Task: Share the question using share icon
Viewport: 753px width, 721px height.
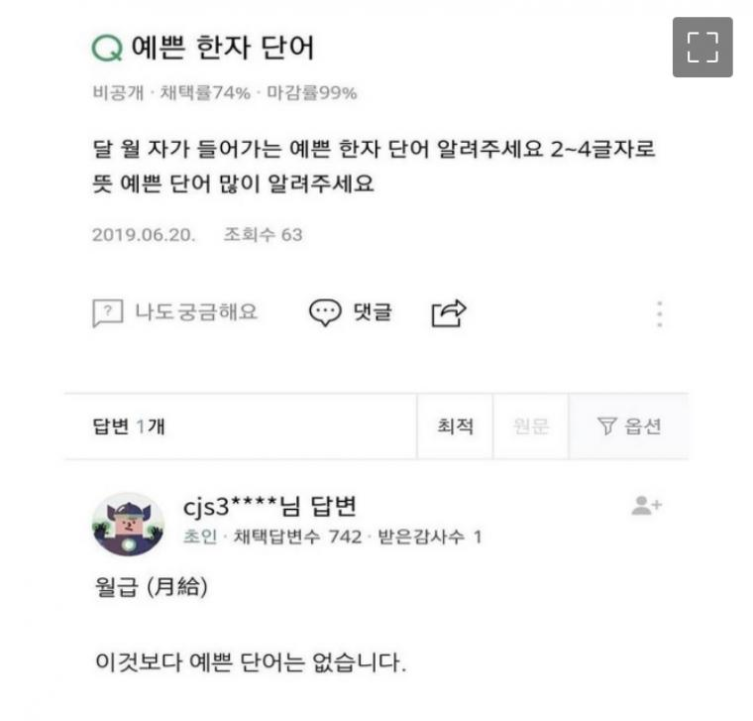Action: pyautogui.click(x=449, y=313)
